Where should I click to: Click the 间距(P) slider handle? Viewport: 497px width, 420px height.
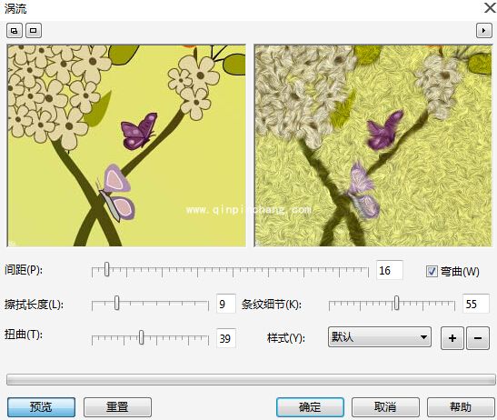tap(107, 269)
